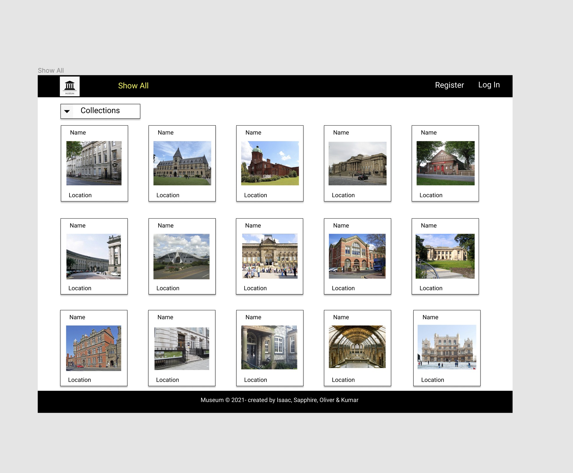Click the grey Show All frame label
The image size is (573, 473).
pyautogui.click(x=51, y=70)
